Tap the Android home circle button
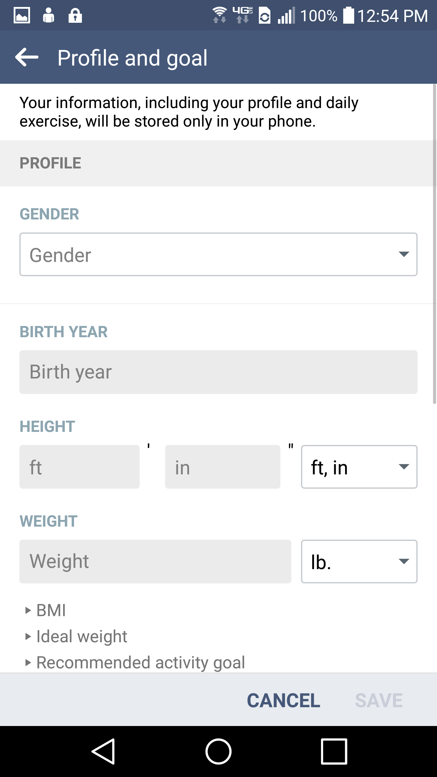 click(218, 752)
